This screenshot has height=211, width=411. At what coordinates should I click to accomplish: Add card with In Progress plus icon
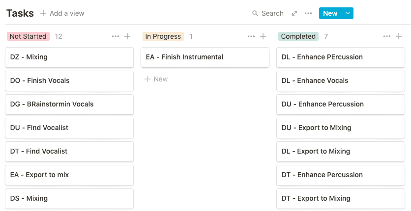tap(263, 36)
